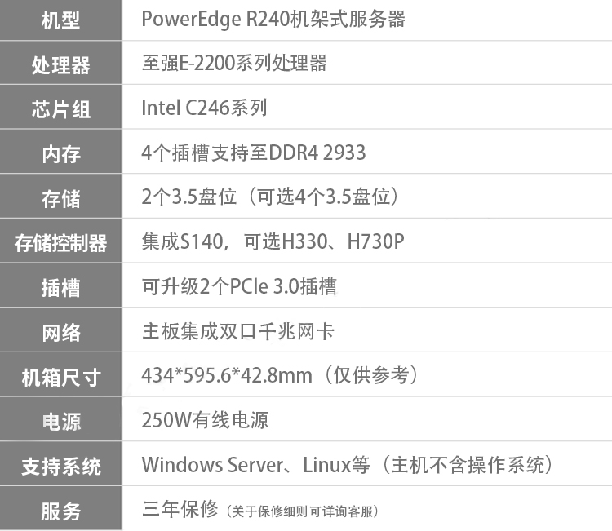Click the 机型 label cell

pyautogui.click(x=60, y=20)
